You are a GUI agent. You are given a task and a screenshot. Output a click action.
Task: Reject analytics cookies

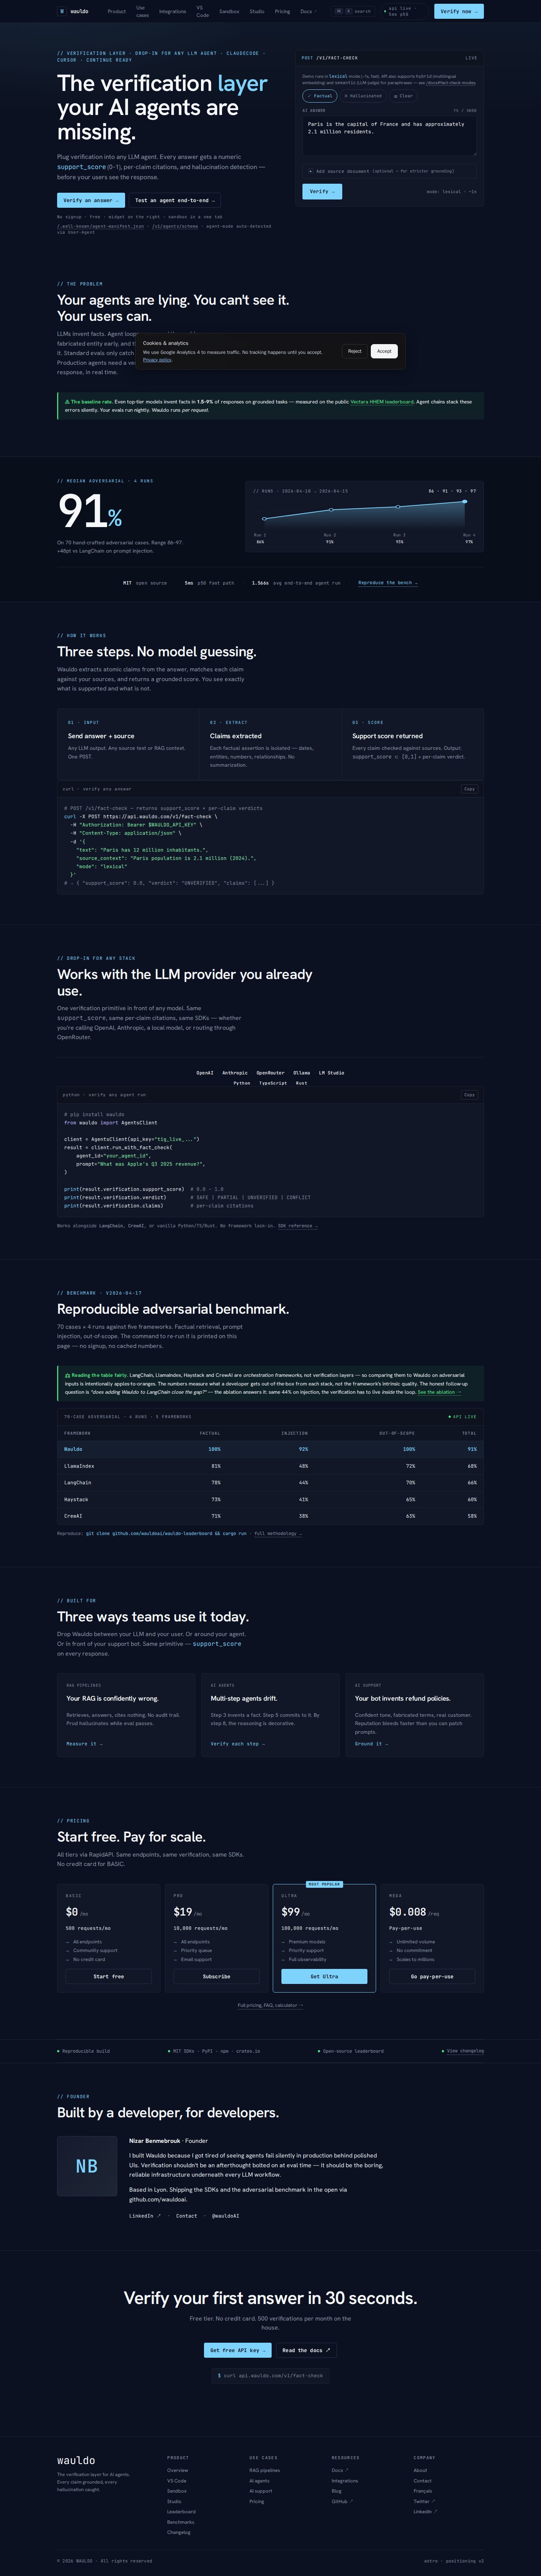355,351
